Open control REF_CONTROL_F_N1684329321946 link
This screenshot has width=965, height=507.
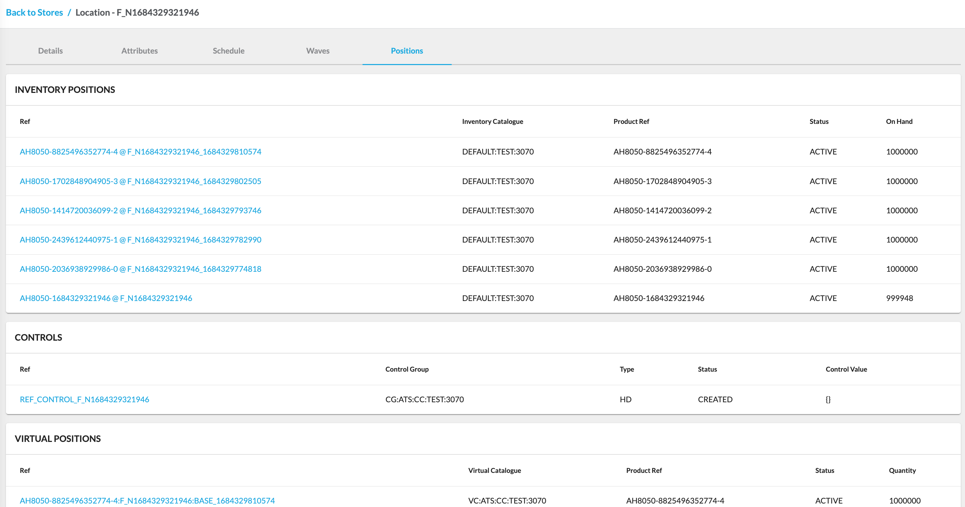pyautogui.click(x=84, y=399)
